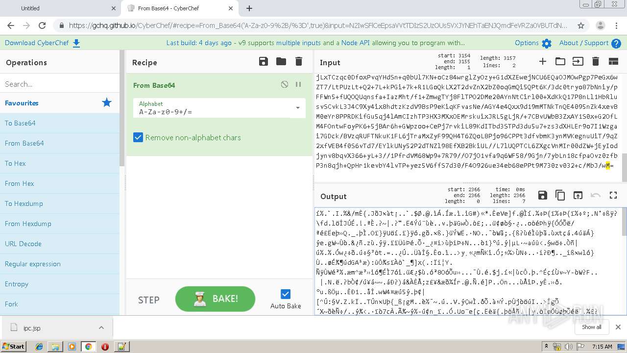Toggle Remove non-alphabet chars checkbox
Screen dimensions: 627x353
point(138,137)
